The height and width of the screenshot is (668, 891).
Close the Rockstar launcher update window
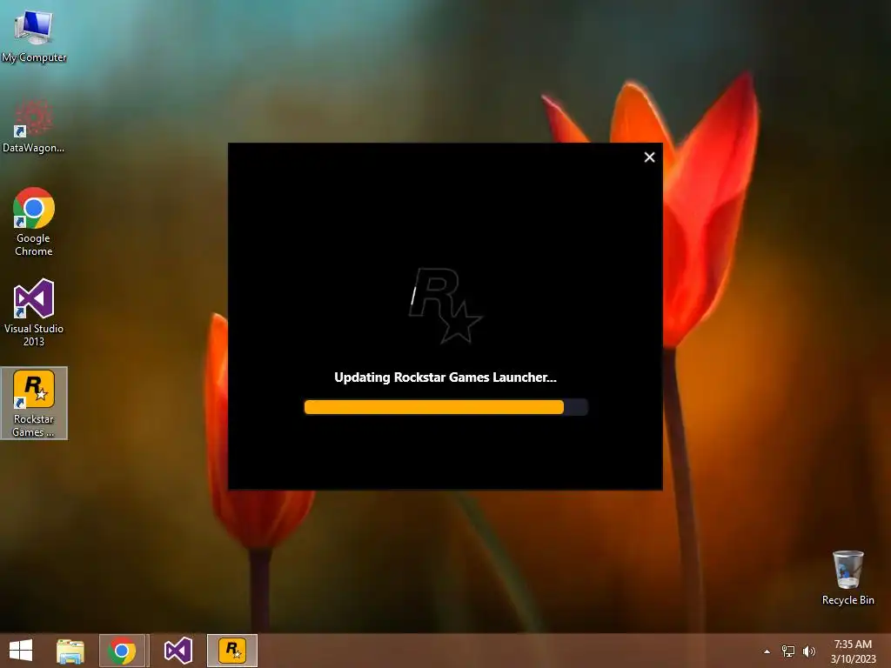tap(649, 157)
